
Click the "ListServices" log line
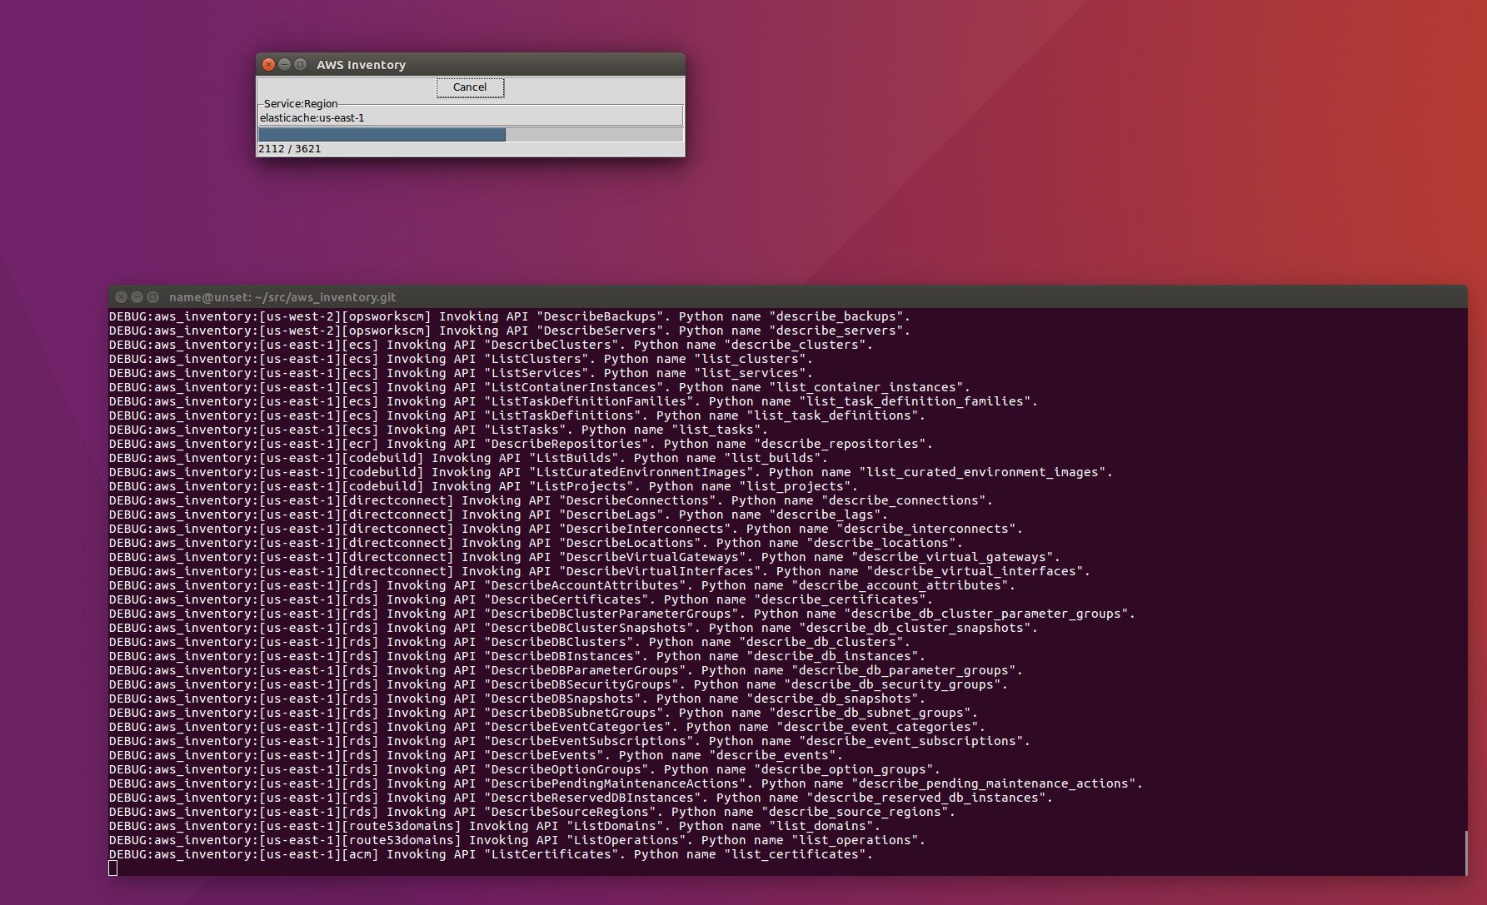point(461,373)
